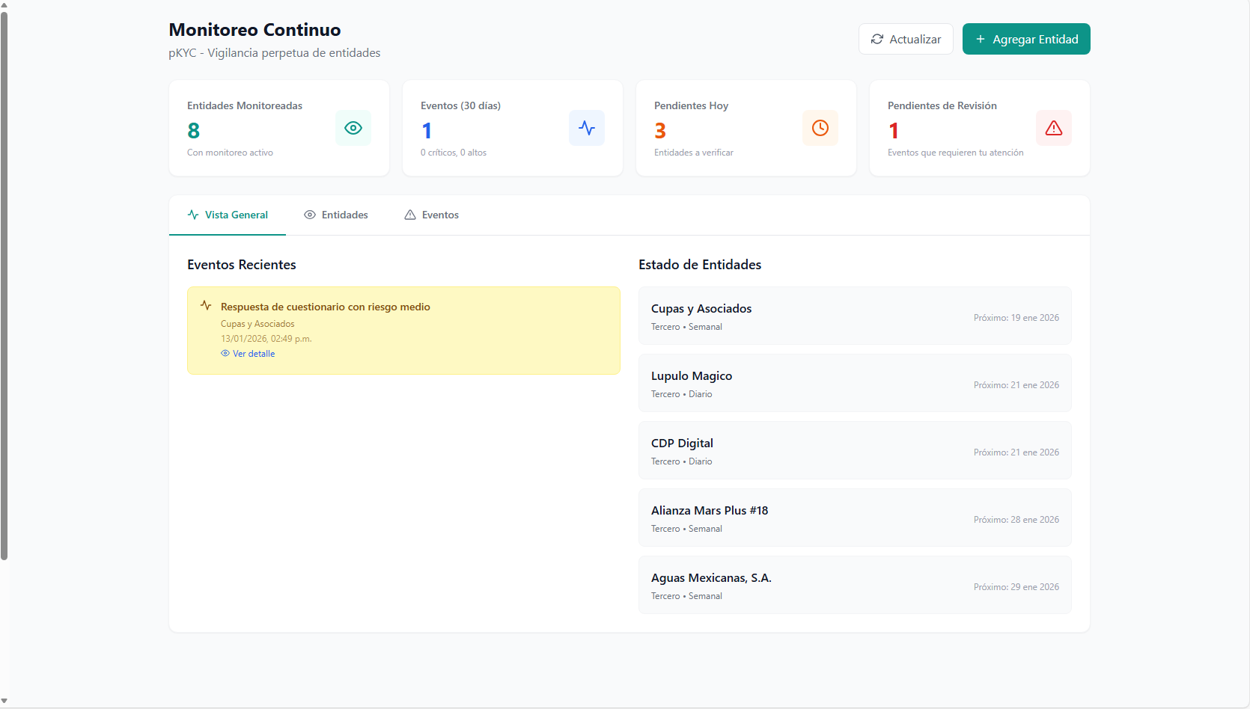Open the Ver detalle link
This screenshot has height=709, width=1250.
coord(253,354)
